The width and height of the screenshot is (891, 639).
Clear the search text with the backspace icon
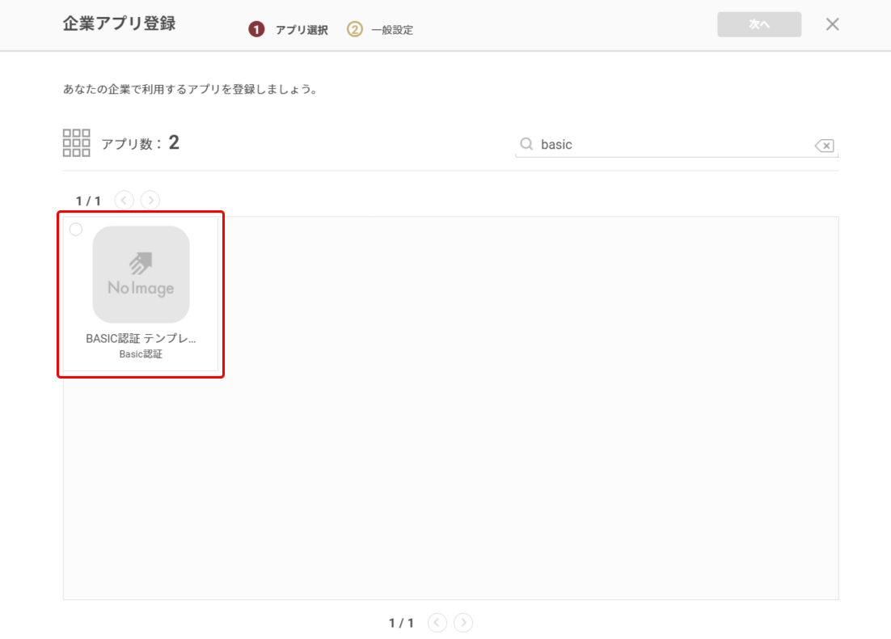824,146
